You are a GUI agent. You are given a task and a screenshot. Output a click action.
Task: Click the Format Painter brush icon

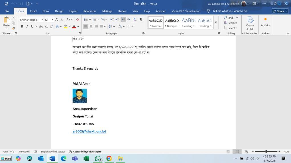[13, 28]
